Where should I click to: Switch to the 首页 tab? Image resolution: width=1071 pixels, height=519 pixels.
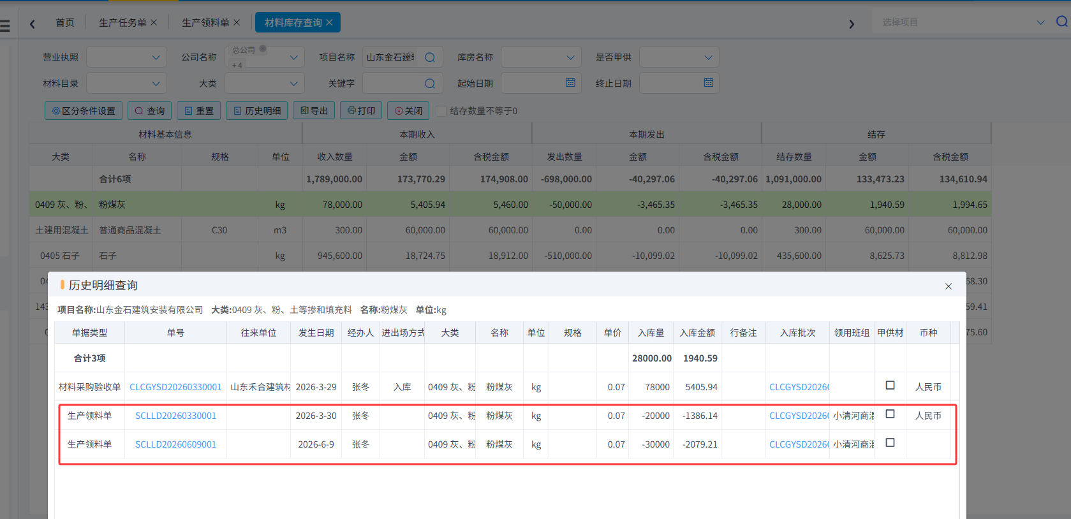click(65, 22)
